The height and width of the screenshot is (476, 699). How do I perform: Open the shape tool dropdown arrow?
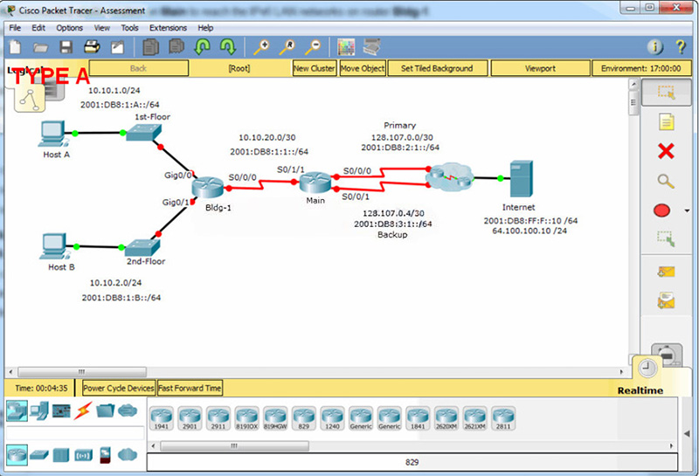pos(687,210)
